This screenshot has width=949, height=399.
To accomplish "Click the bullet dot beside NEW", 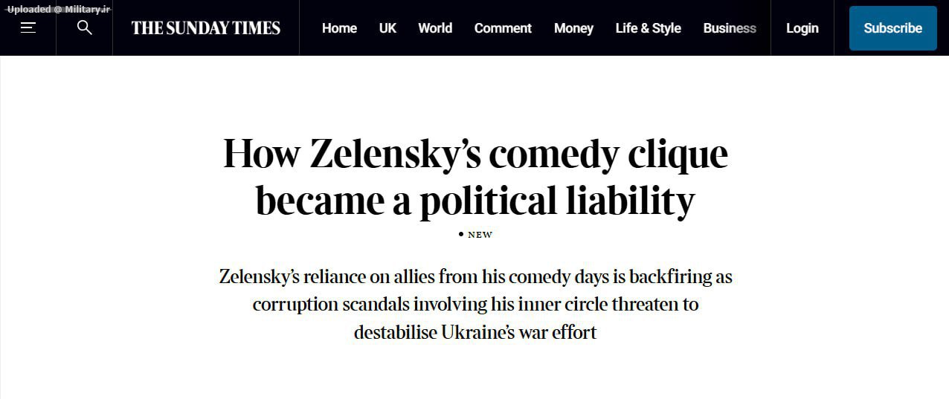I will pos(461,235).
